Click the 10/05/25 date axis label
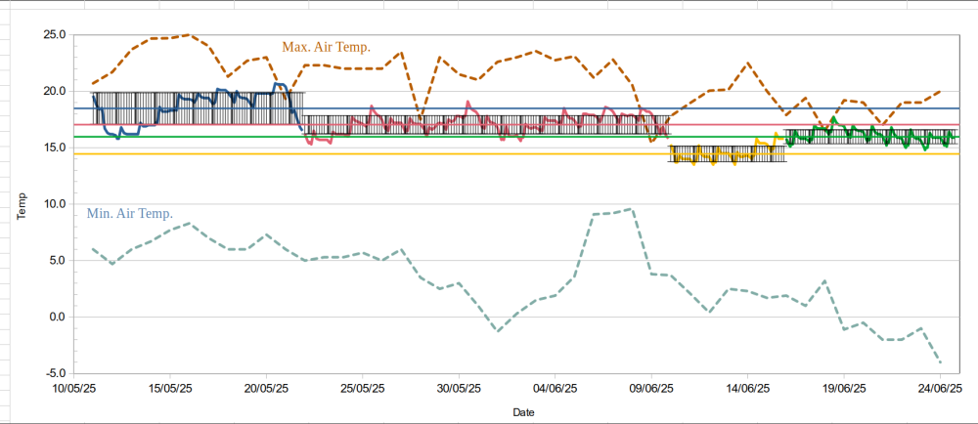 (74, 389)
